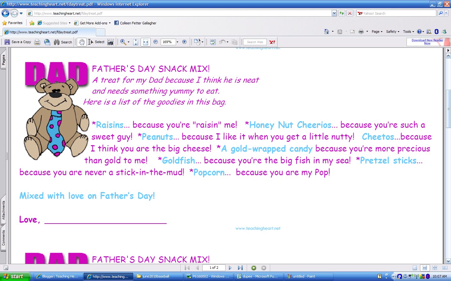Click the Stop loading X icon

tap(350, 13)
